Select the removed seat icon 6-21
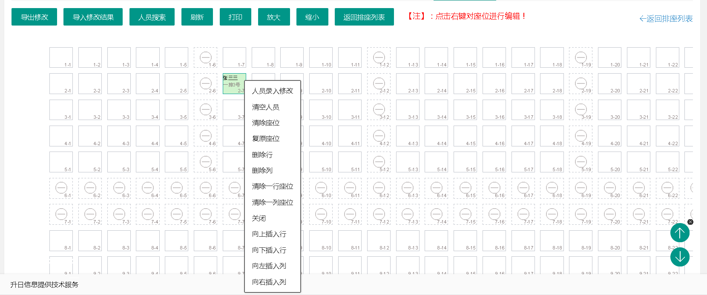 pos(639,188)
